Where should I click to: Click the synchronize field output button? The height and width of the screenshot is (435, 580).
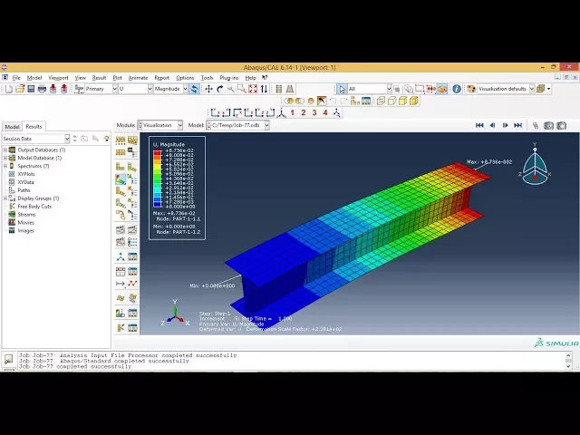[x=194, y=89]
